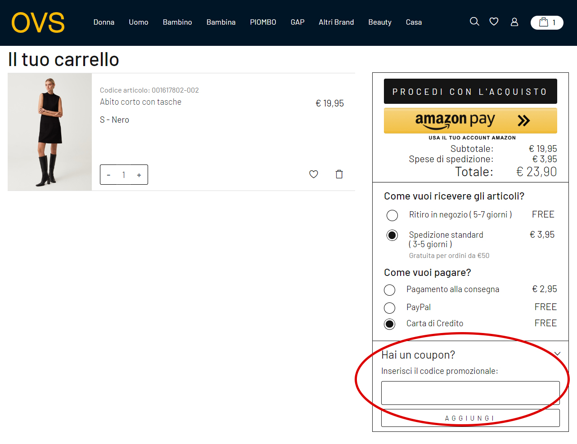This screenshot has height=444, width=577.
Task: Open the PIOMBO menu
Action: (x=263, y=22)
